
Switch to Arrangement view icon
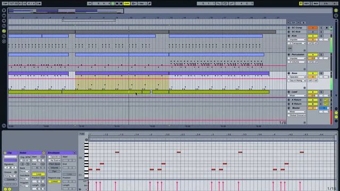coord(336,11)
